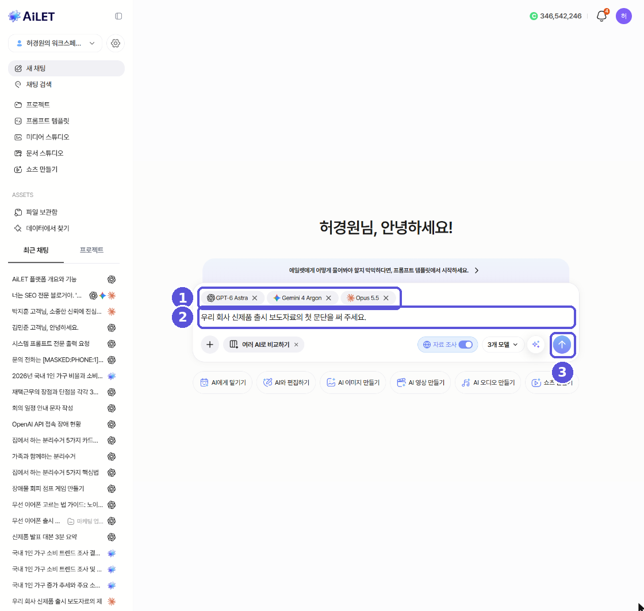Open chat '무선 이어폰 고르는 법 가이드'
The width and height of the screenshot is (644, 611).
coord(64,505)
